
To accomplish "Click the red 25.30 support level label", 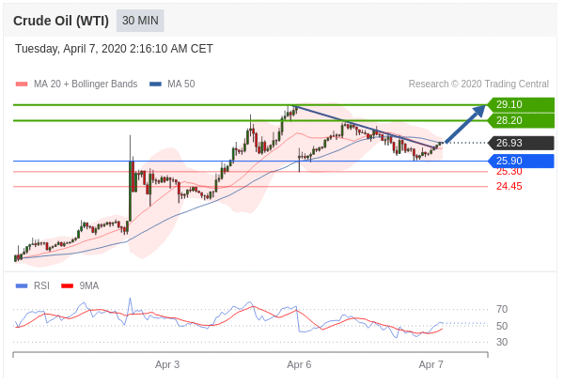I will click(x=509, y=172).
